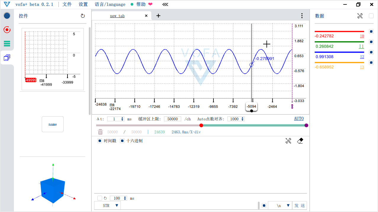
Task: Click the AUTO link
Action: (x=299, y=119)
